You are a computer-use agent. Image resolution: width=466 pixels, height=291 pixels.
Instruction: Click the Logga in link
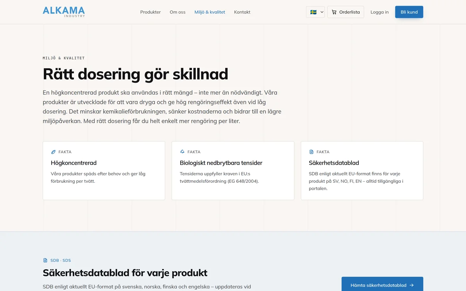click(379, 12)
